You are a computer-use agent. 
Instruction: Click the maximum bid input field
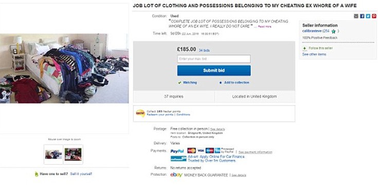pyautogui.click(x=214, y=59)
